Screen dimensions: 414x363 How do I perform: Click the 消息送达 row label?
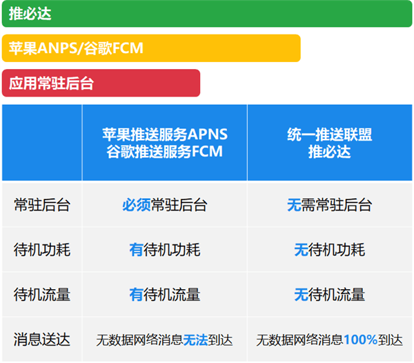tap(42, 340)
